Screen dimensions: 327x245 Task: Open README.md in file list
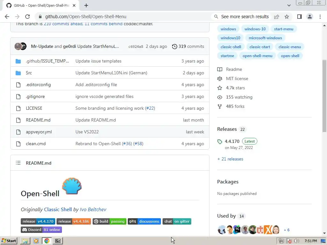38,120
